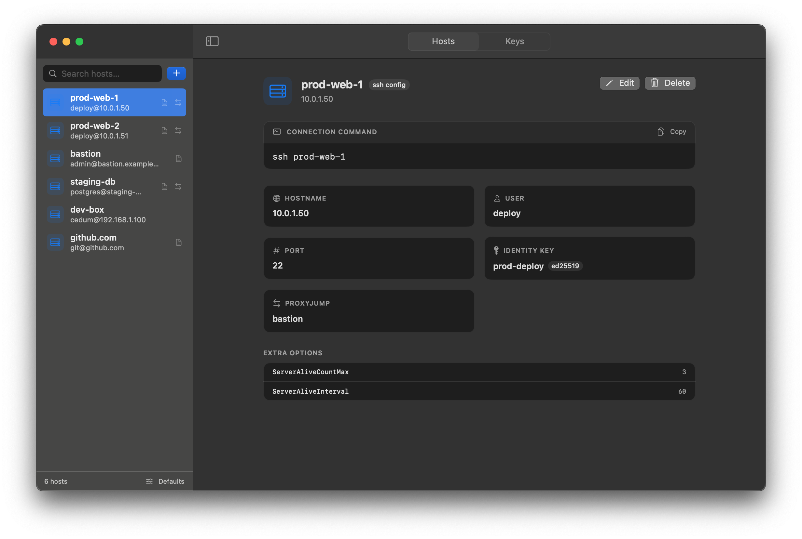This screenshot has width=802, height=539.
Task: Click the port value 22
Action: pyautogui.click(x=277, y=265)
